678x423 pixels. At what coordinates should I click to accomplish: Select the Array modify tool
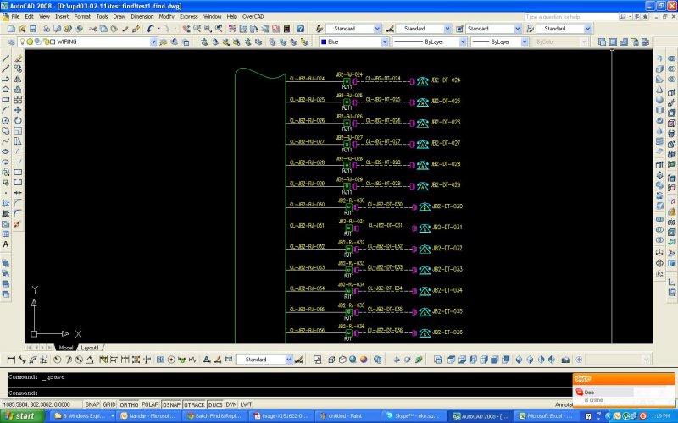(18, 100)
